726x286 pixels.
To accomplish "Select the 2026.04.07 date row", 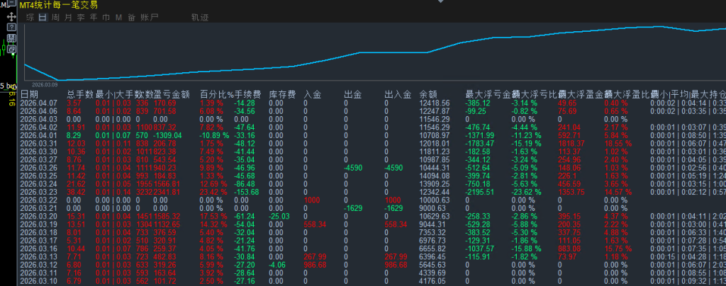I will tap(39, 103).
